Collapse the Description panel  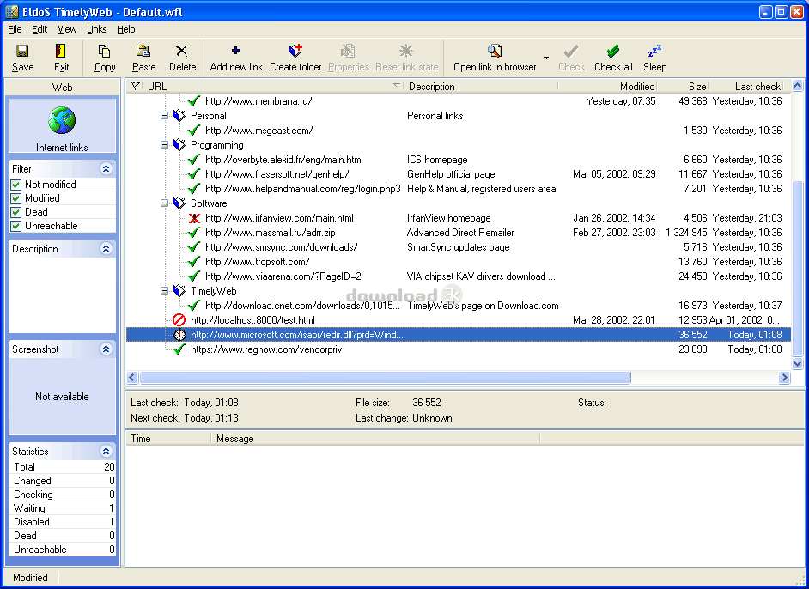point(106,249)
